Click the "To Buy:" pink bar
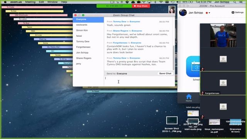 point(46,23)
